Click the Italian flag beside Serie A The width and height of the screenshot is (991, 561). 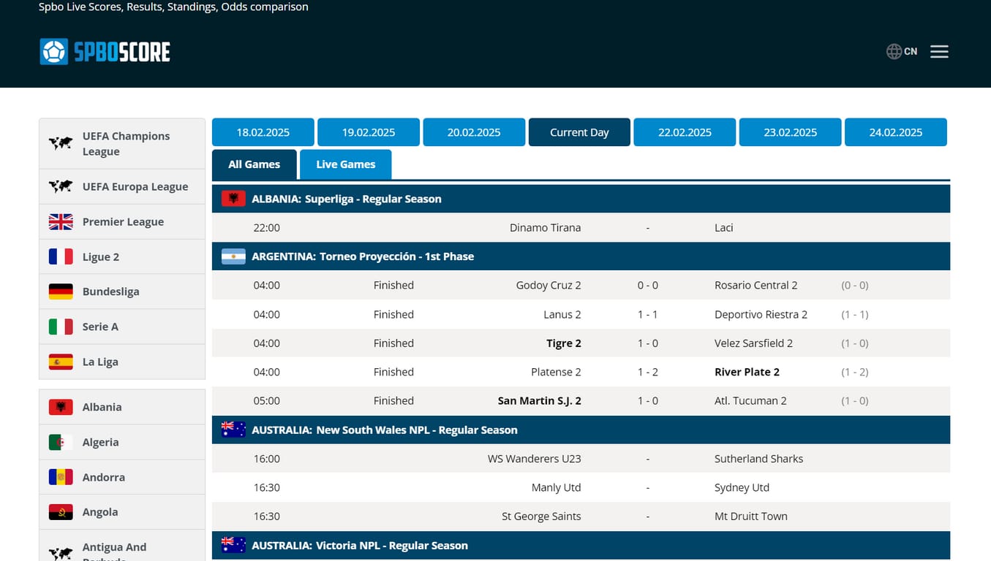click(61, 327)
